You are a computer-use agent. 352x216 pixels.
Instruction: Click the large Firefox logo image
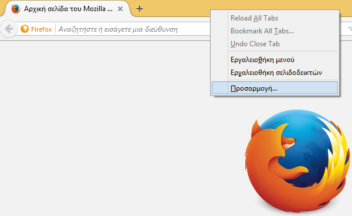297,160
